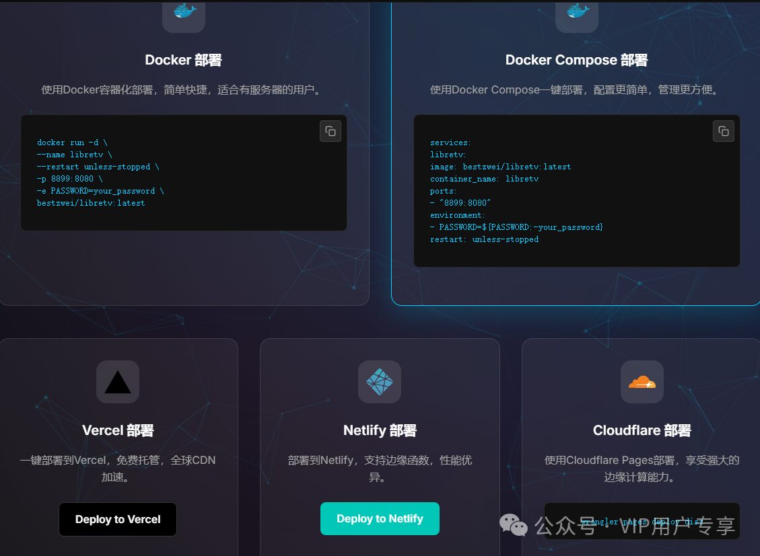
Task: Click the PASSWORD=${PASSWORD:-your_password} line
Action: pyautogui.click(x=517, y=227)
